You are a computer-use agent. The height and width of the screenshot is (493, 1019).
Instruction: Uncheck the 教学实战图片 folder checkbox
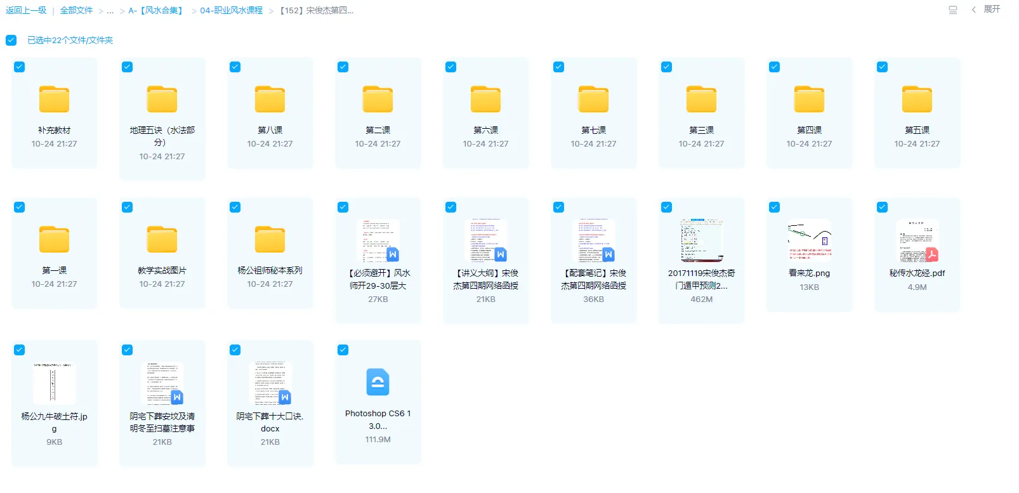point(128,207)
